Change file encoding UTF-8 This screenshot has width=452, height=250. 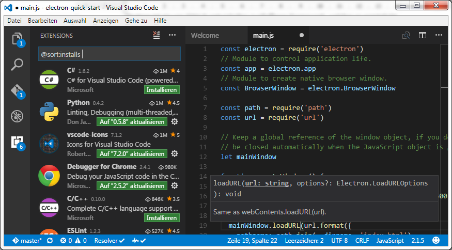tap(339, 241)
